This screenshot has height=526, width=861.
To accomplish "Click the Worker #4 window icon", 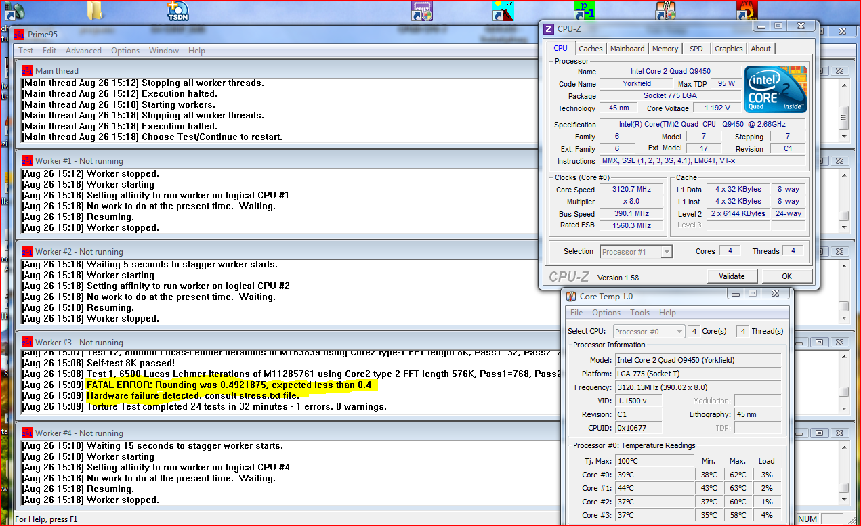I will [x=27, y=433].
